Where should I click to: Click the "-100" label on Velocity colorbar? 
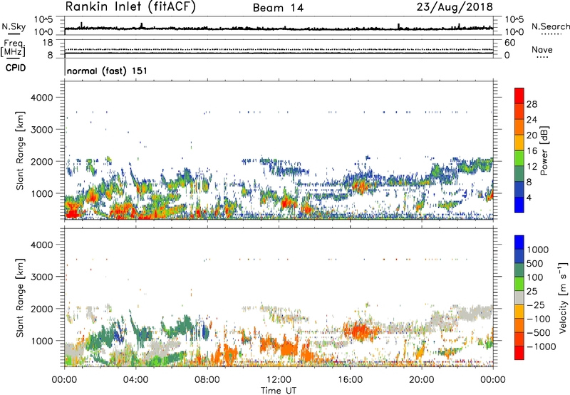(x=539, y=319)
